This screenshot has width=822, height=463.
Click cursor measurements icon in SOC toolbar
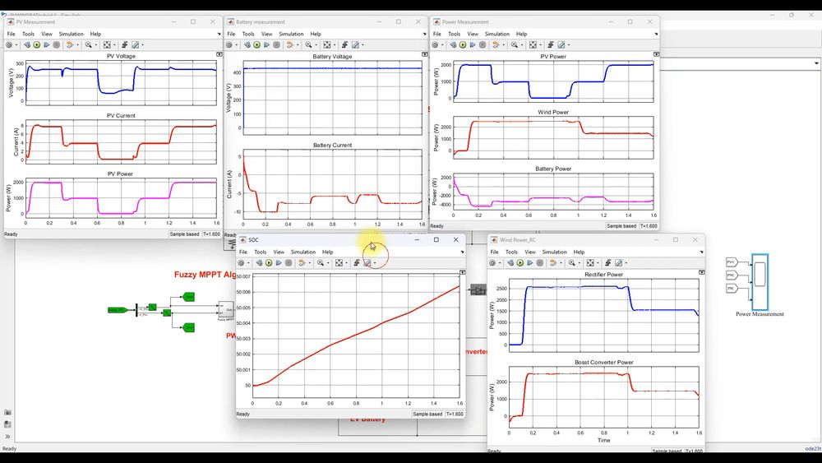coord(367,263)
